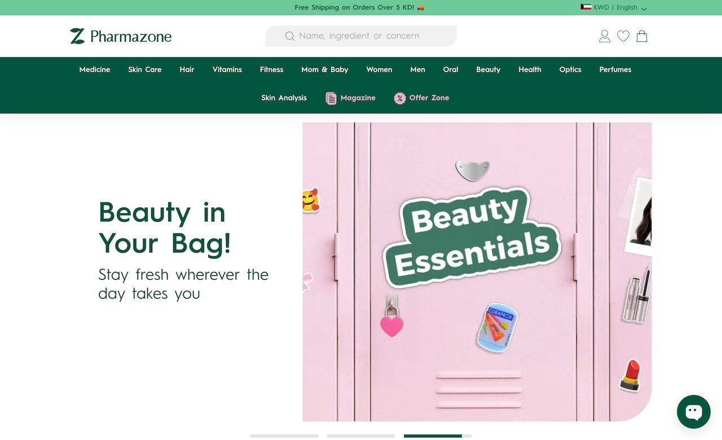Go to Mom & Baby category

coord(324,69)
